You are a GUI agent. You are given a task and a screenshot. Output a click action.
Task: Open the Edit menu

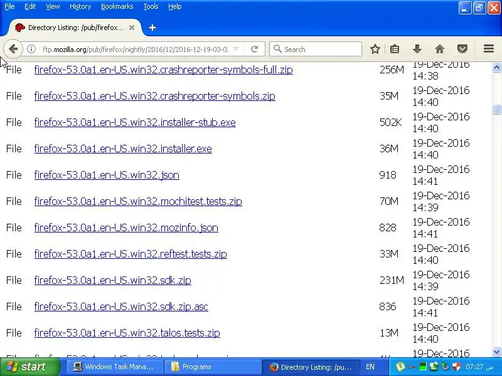(x=30, y=6)
